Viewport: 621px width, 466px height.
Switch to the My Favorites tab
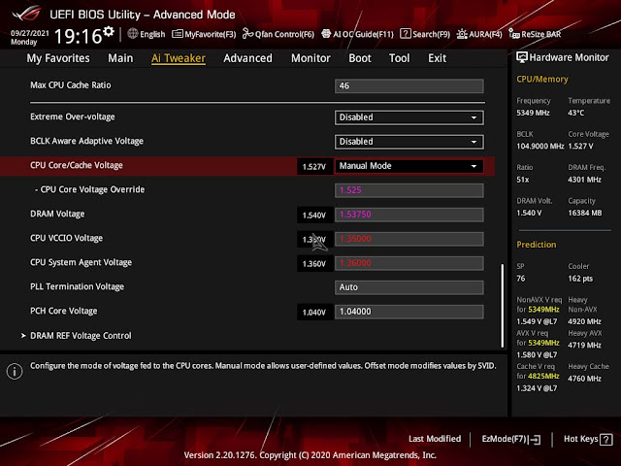58,58
